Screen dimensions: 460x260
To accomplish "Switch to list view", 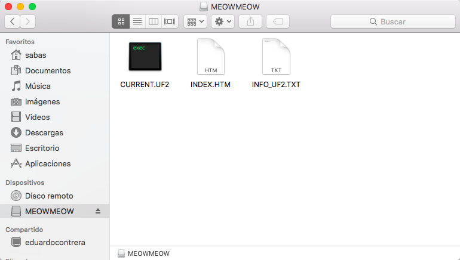I will pos(137,21).
